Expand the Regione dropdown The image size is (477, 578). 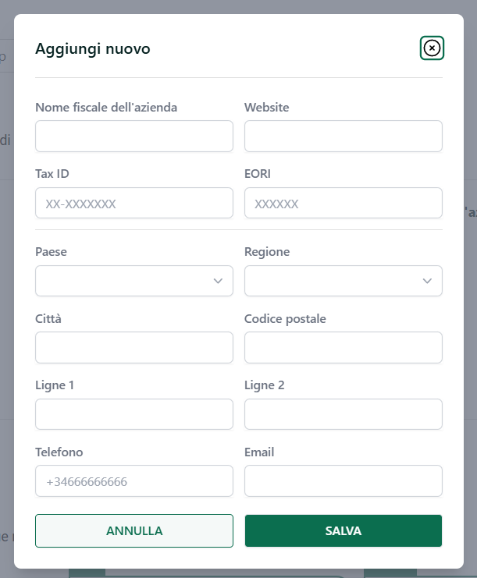pos(344,281)
